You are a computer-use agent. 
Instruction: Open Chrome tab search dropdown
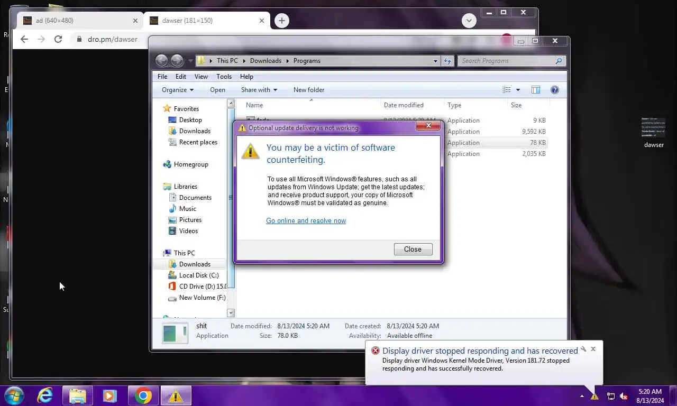pos(469,21)
